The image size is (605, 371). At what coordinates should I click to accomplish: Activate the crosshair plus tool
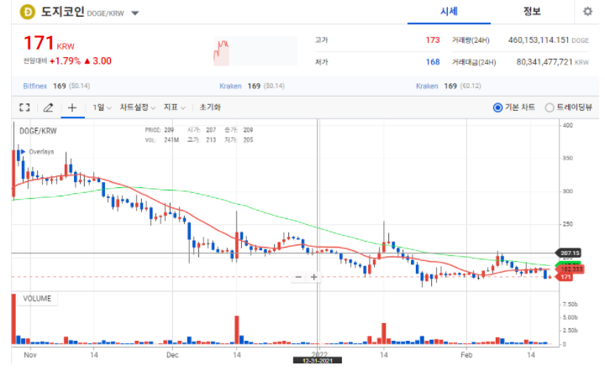point(72,107)
